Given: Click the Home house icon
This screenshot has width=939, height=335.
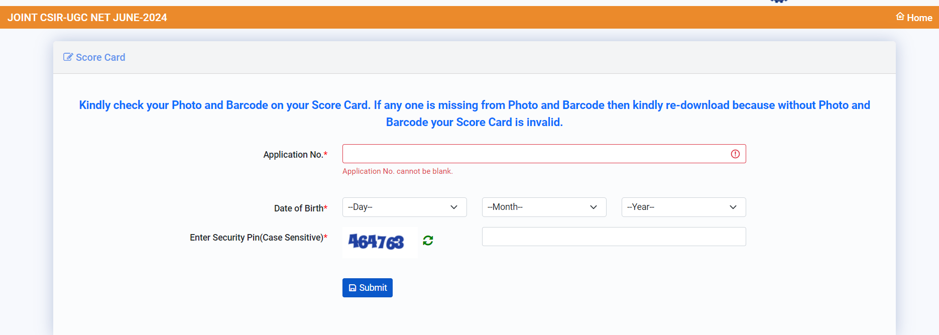Looking at the screenshot, I should click(x=900, y=17).
